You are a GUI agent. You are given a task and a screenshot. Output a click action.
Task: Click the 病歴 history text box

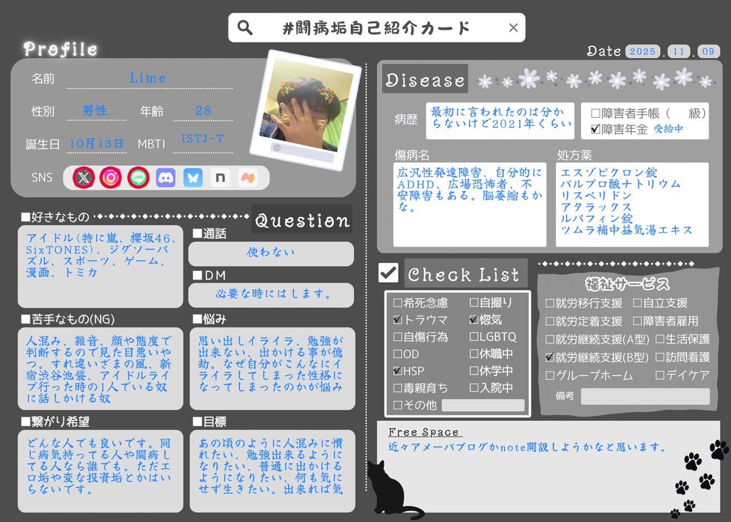(x=500, y=120)
